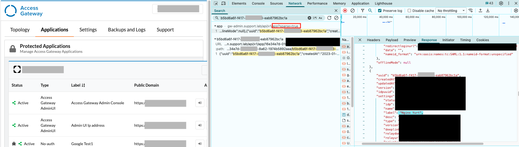Switch to the Payload tab
Image resolution: width=519 pixels, height=147 pixels.
392,40
